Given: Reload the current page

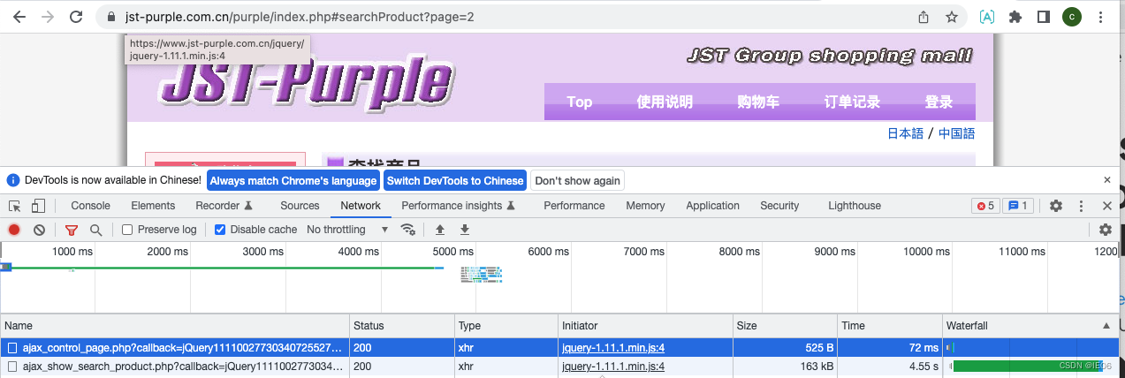Looking at the screenshot, I should 77,17.
